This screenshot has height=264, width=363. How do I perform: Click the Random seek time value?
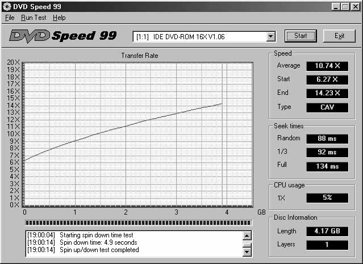327,139
